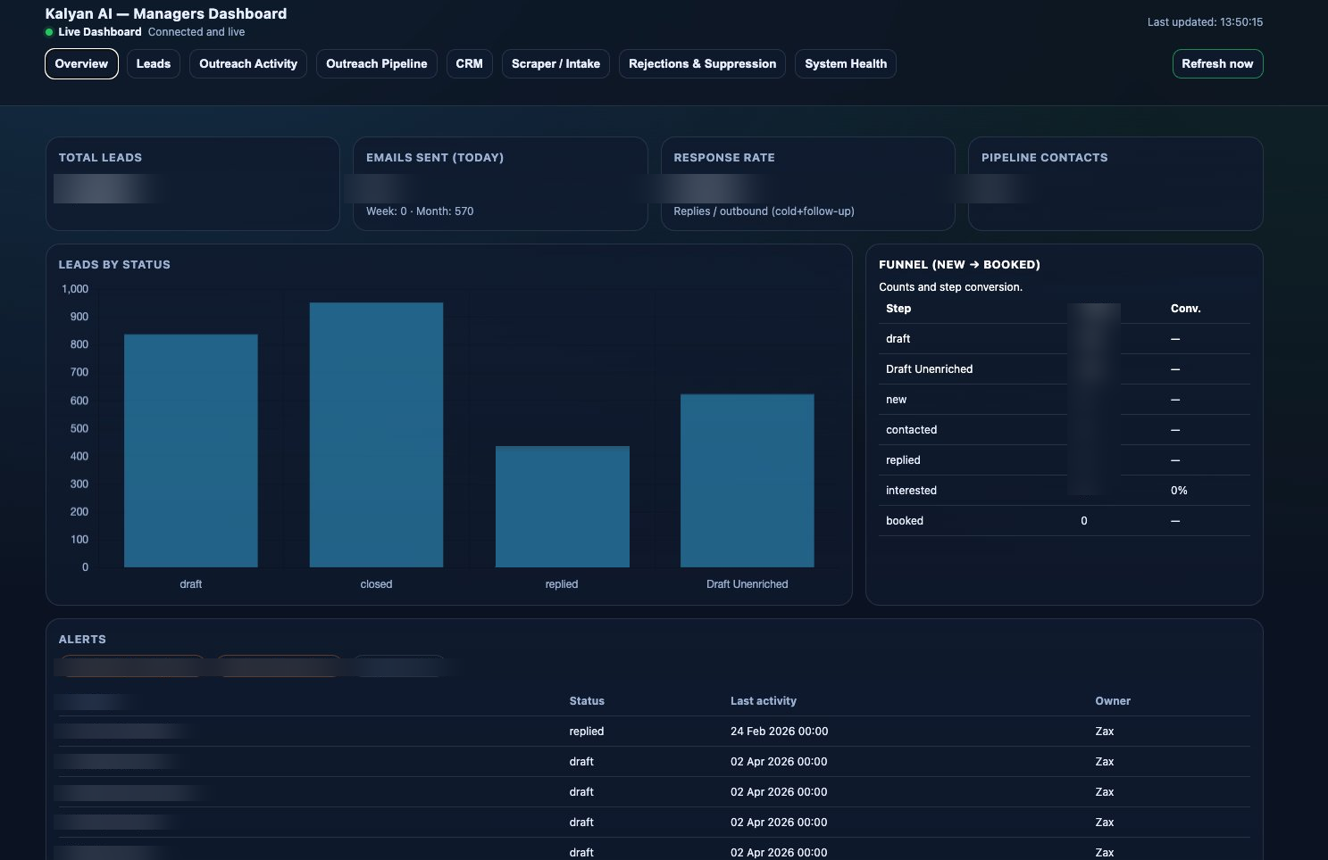Click the draft bar in chart

(x=191, y=451)
